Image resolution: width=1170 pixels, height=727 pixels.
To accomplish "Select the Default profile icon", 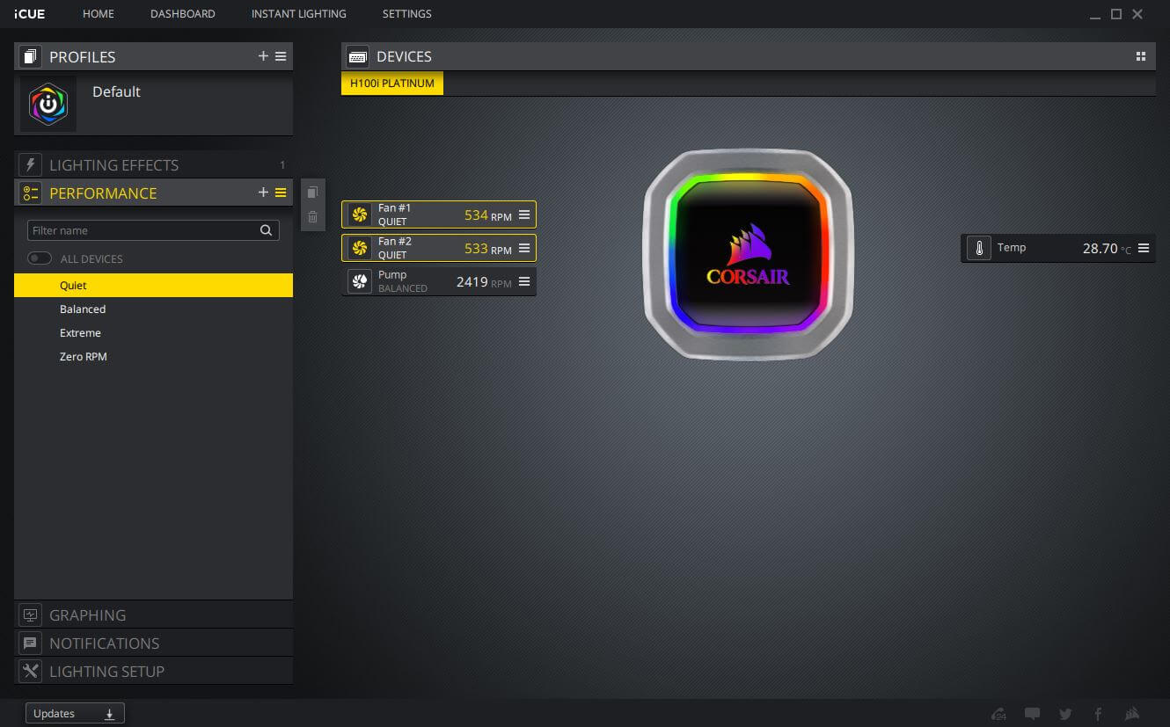I will 48,104.
